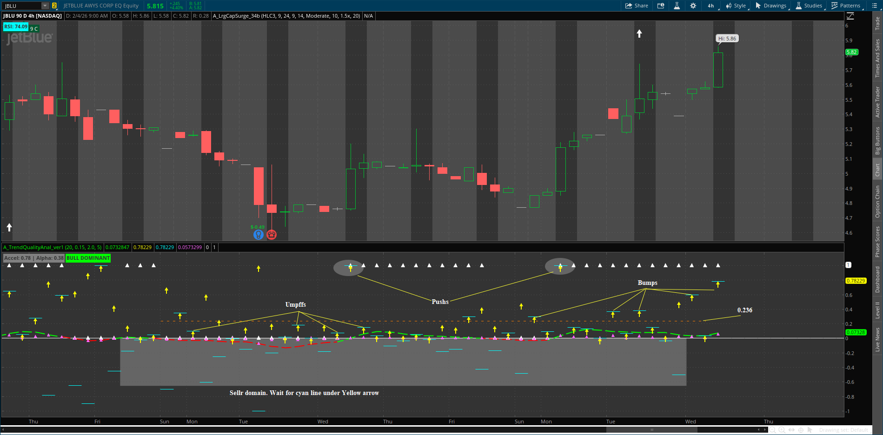
Task: Click the red phone icon under candle
Action: click(272, 235)
